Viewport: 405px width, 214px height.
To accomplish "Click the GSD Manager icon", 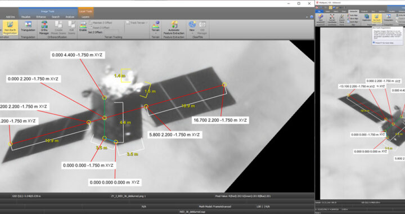I will (x=202, y=28).
